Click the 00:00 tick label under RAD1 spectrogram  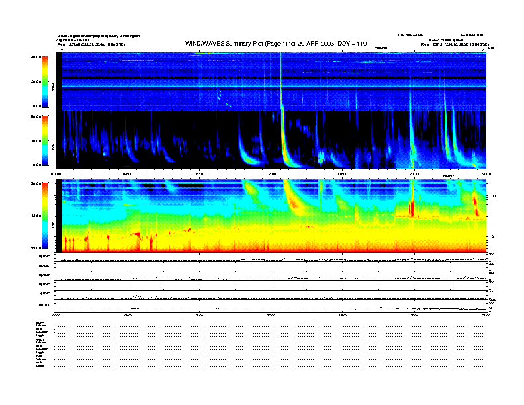pos(56,174)
